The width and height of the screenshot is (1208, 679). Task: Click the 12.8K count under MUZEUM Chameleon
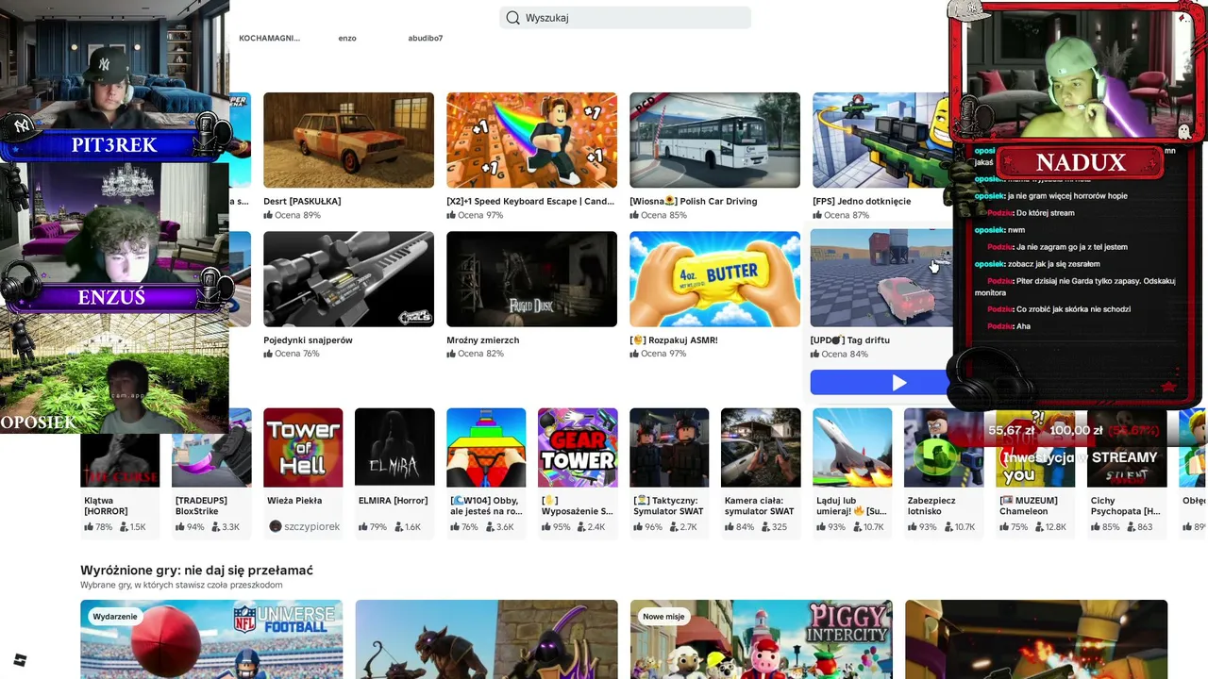(x=1055, y=527)
